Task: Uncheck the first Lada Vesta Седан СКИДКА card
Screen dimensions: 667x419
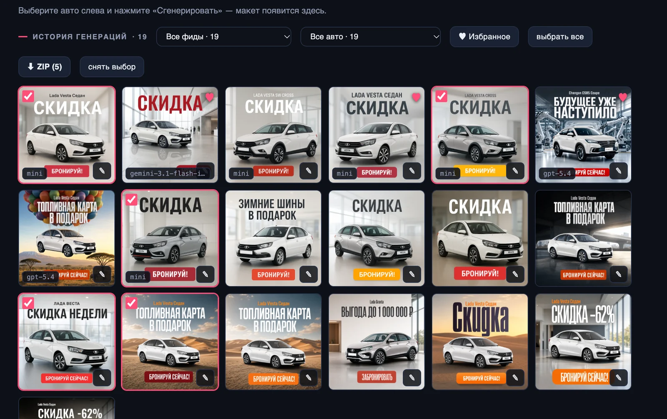Action: [x=28, y=96]
